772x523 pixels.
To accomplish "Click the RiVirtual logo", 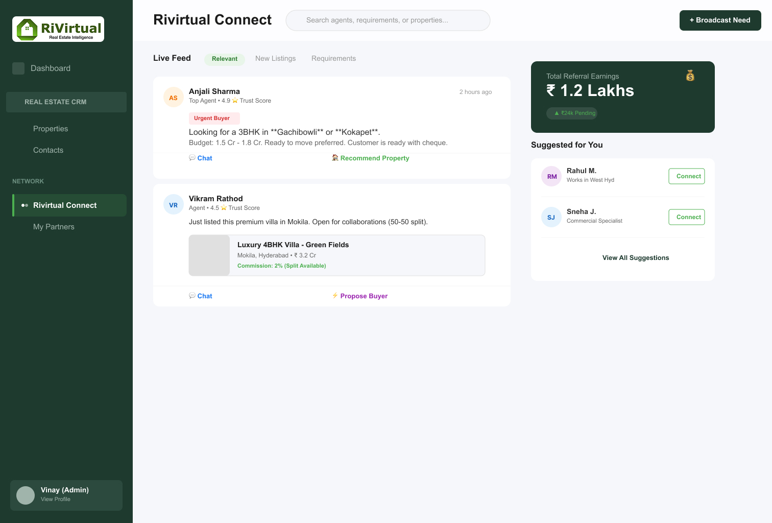I will pos(58,29).
